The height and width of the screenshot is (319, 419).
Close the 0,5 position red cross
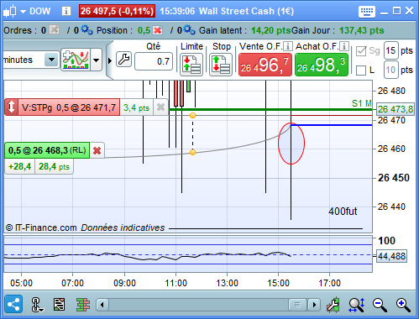pyautogui.click(x=158, y=30)
